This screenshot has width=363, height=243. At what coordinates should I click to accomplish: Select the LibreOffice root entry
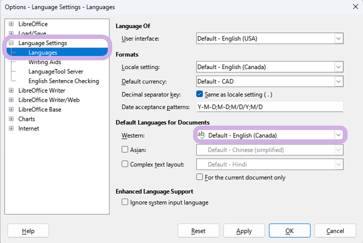[x=33, y=24]
